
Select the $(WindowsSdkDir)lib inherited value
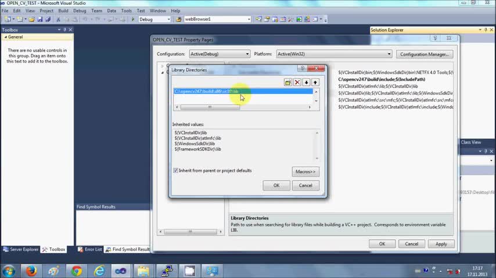tap(195, 144)
